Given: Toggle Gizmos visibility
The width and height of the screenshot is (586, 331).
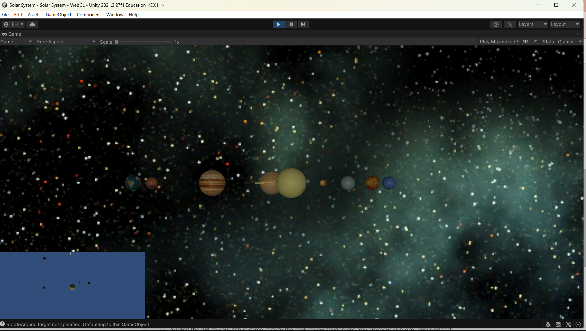Looking at the screenshot, I should click(567, 41).
